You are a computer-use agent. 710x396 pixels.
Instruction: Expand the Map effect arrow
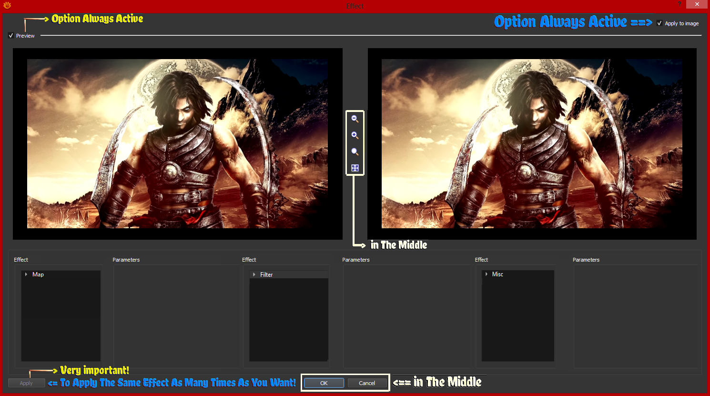[26, 274]
